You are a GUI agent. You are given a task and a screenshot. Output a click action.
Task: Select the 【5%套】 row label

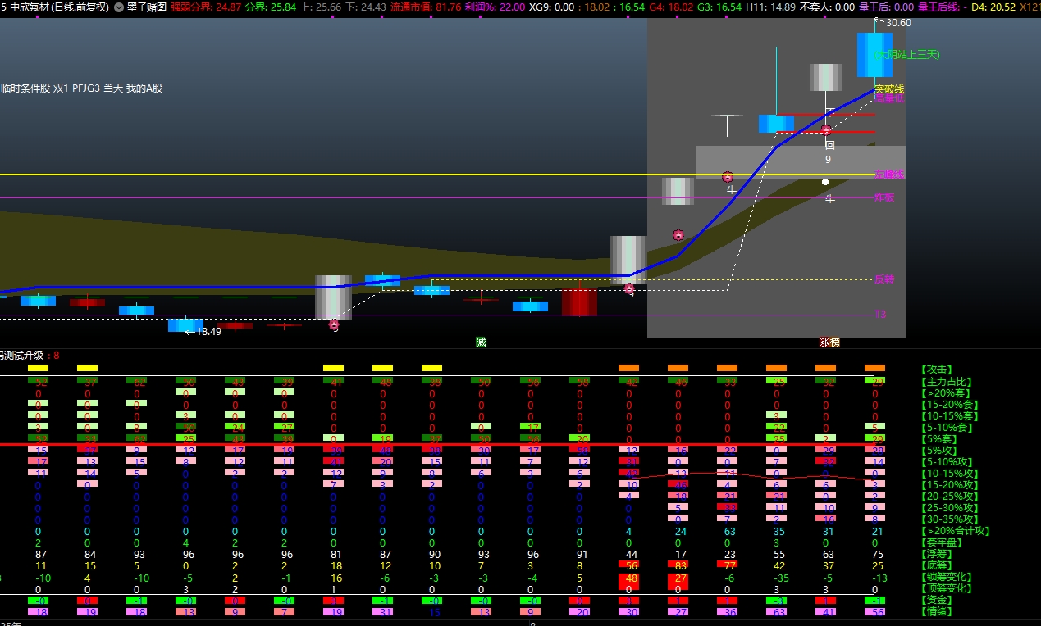point(940,438)
